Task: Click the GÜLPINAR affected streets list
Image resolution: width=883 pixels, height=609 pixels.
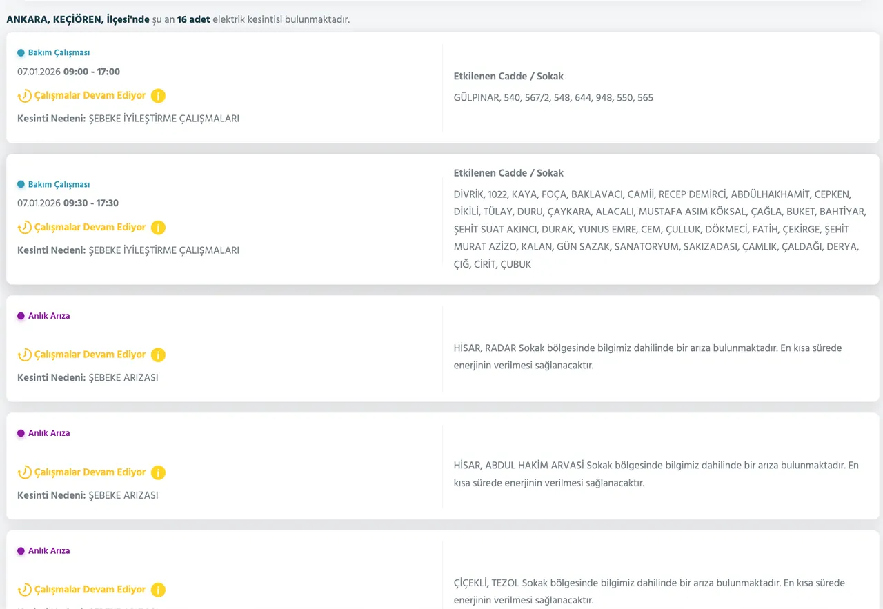Action: pyautogui.click(x=553, y=98)
